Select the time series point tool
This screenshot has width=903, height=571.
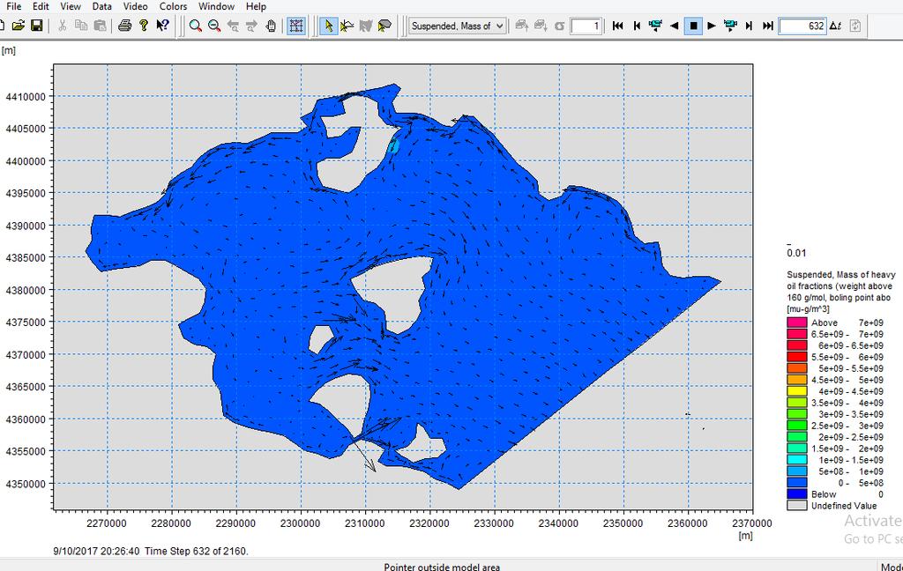(x=347, y=26)
